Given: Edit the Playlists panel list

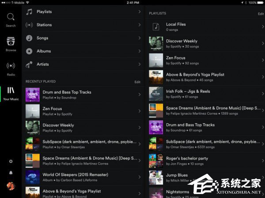Looking at the screenshot, I should click(x=261, y=14).
